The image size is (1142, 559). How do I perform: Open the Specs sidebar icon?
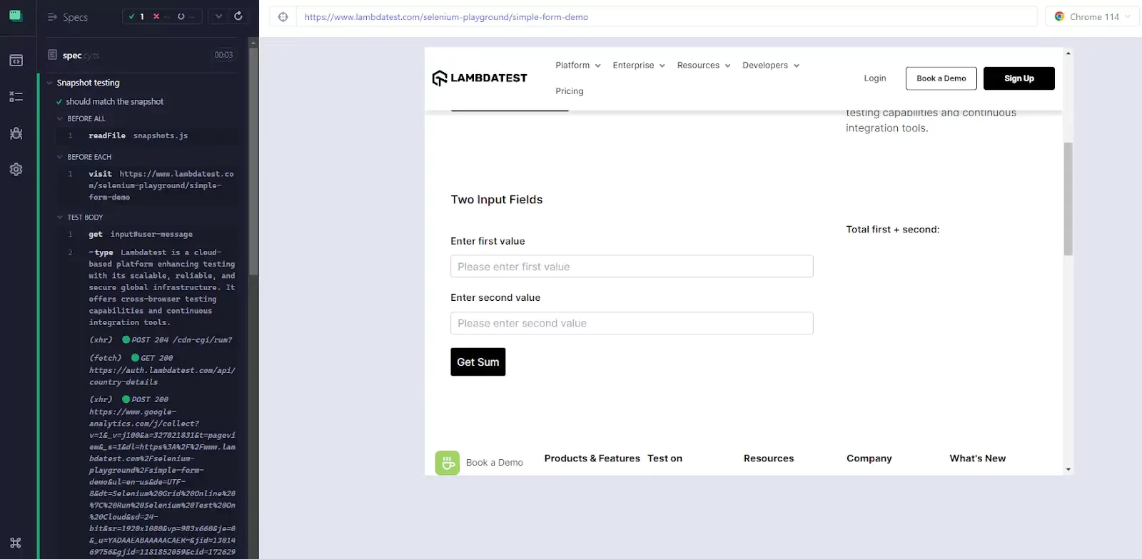click(16, 61)
